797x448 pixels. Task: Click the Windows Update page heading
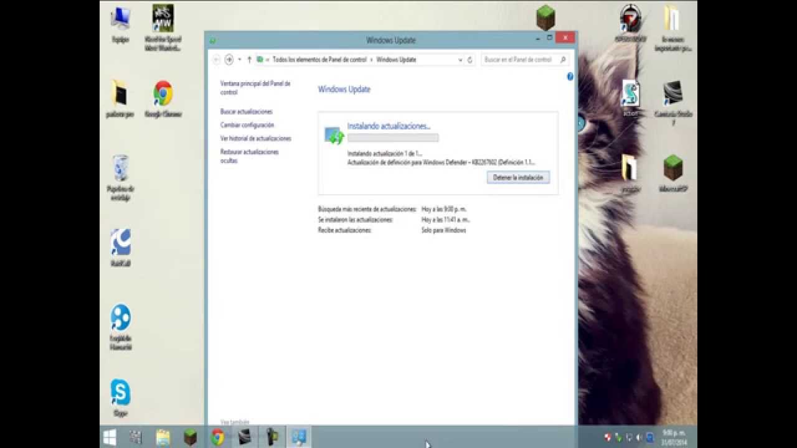(344, 90)
